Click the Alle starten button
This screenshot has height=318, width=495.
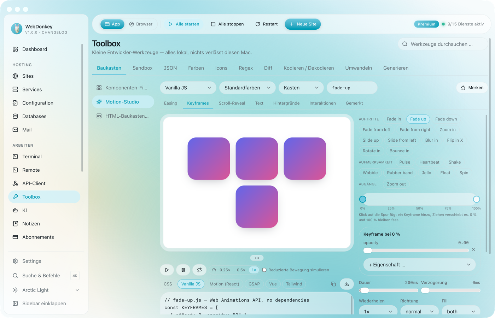[x=184, y=24]
